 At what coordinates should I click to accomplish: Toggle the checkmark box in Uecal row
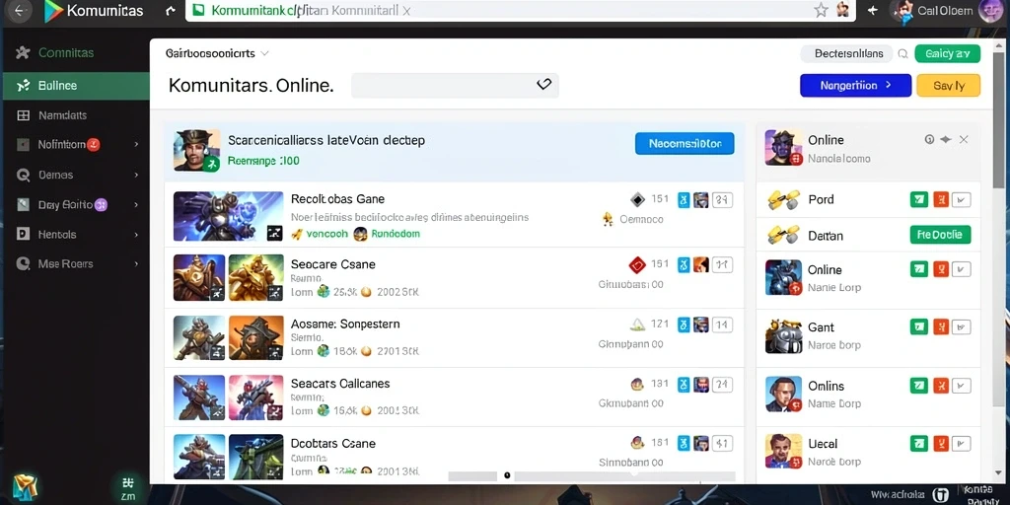tap(962, 443)
